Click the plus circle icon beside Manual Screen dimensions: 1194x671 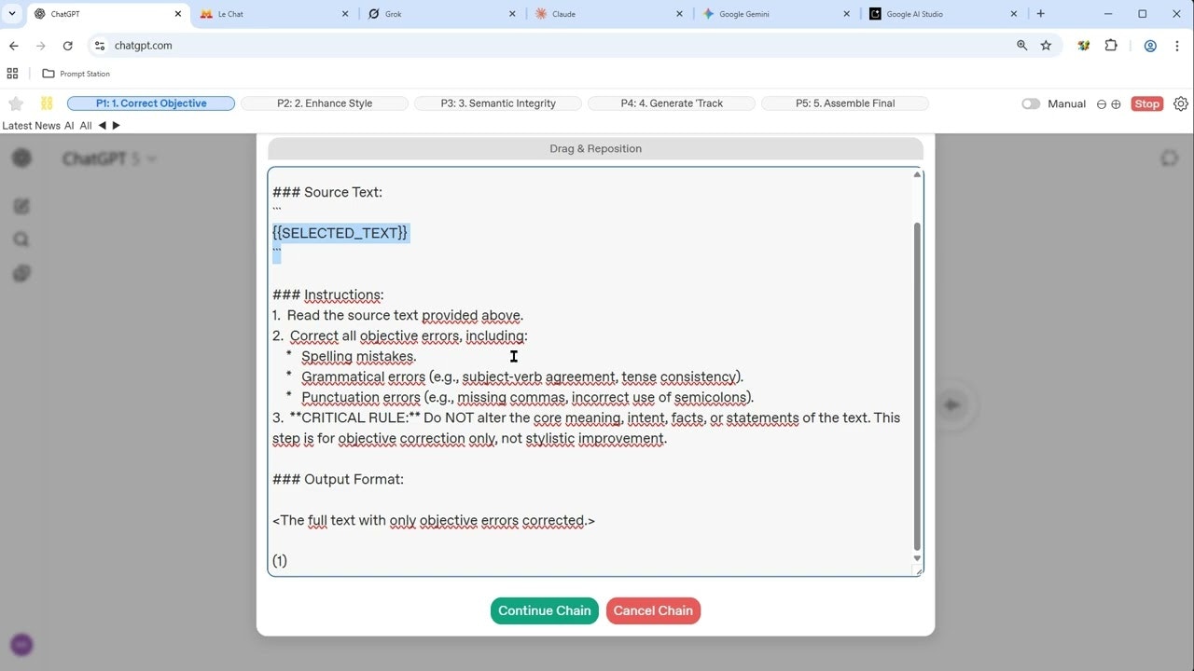point(1116,104)
